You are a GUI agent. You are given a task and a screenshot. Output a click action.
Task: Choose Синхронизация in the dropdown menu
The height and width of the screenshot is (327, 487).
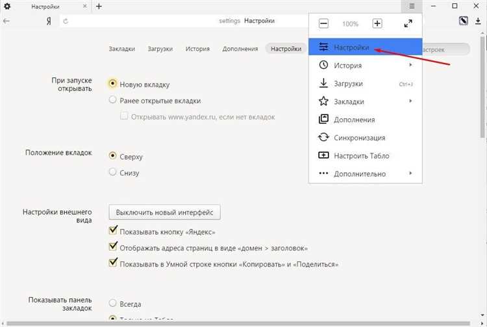point(365,137)
